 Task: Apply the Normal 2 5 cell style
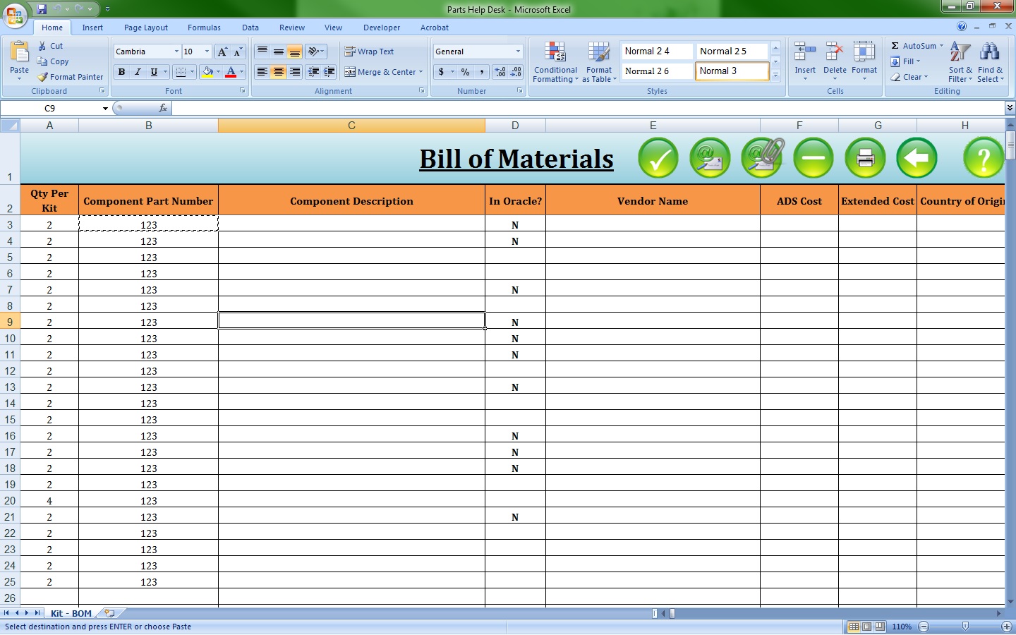point(732,51)
